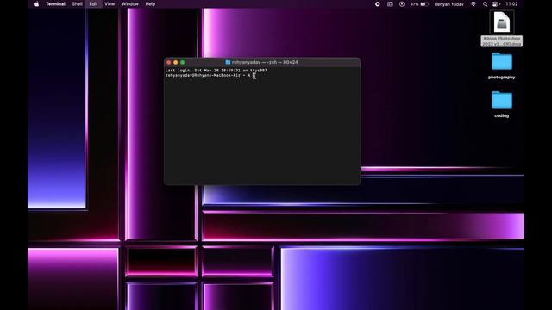This screenshot has height=310, width=552.
Task: Open the Rehyan Yadav user menu
Action: tap(448, 4)
